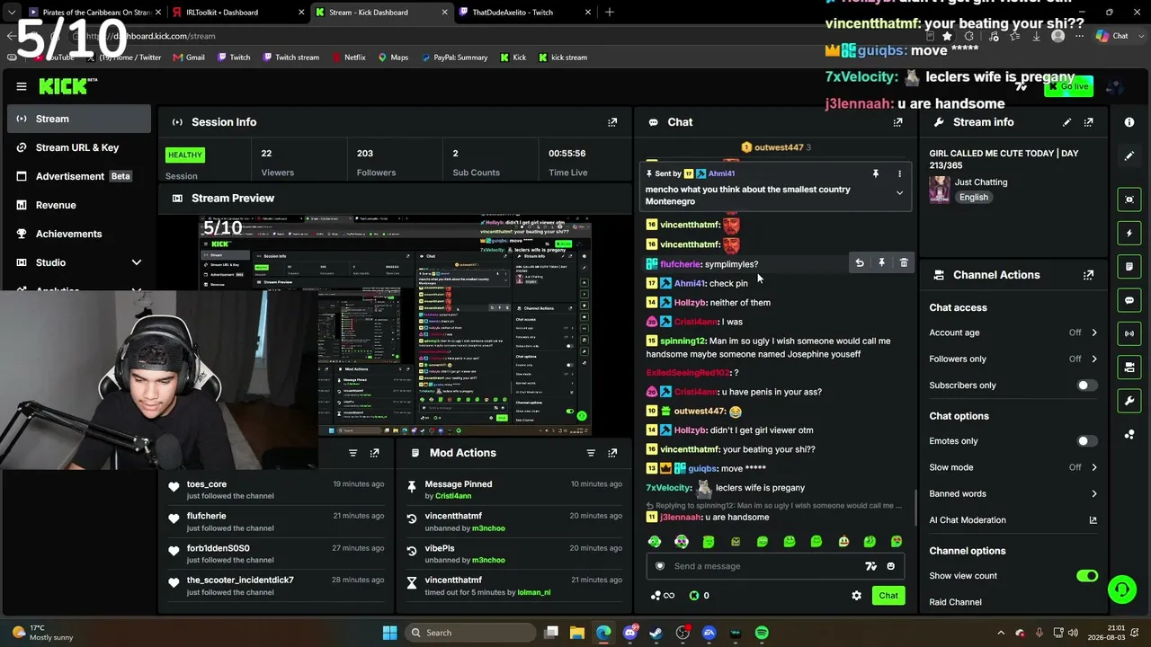Disable the Show view count switch

coord(1087,576)
